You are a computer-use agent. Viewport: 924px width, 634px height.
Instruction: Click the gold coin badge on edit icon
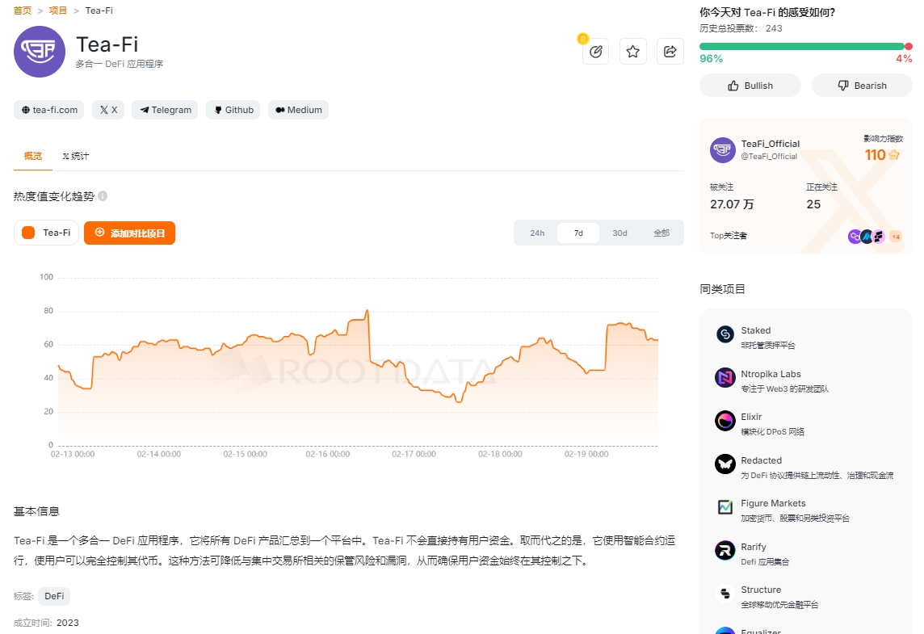click(583, 39)
